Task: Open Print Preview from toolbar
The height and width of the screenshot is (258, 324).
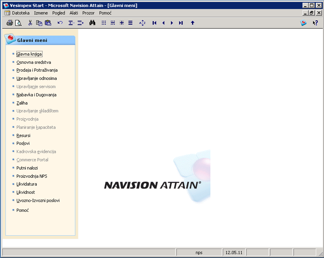Action: click(18, 23)
